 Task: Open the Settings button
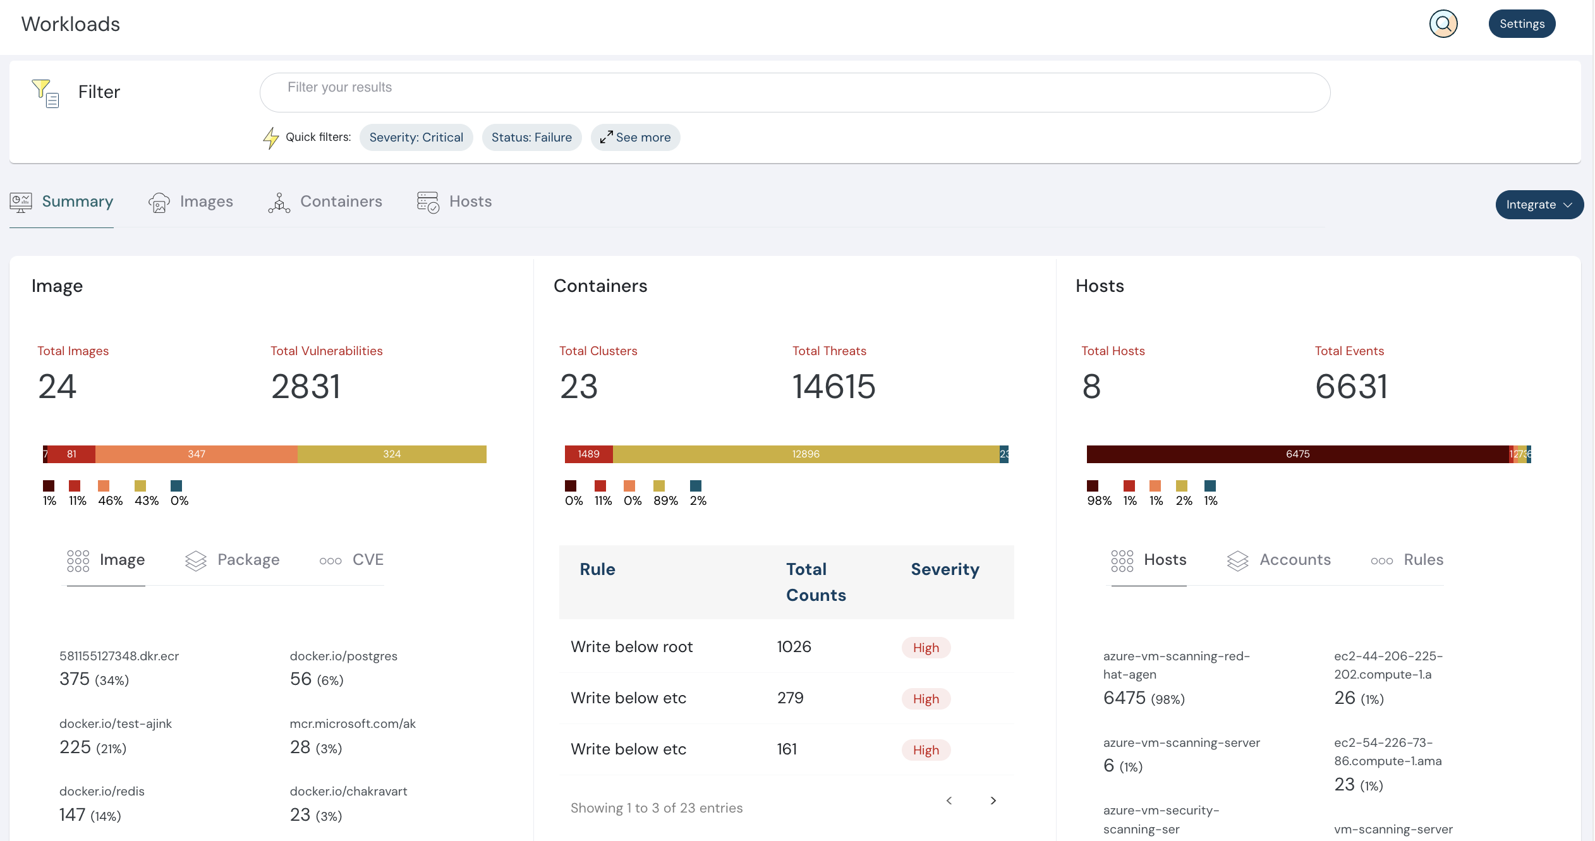1521,24
